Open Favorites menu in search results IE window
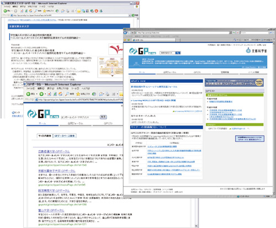The height and width of the screenshot is (228, 276). 62,88
